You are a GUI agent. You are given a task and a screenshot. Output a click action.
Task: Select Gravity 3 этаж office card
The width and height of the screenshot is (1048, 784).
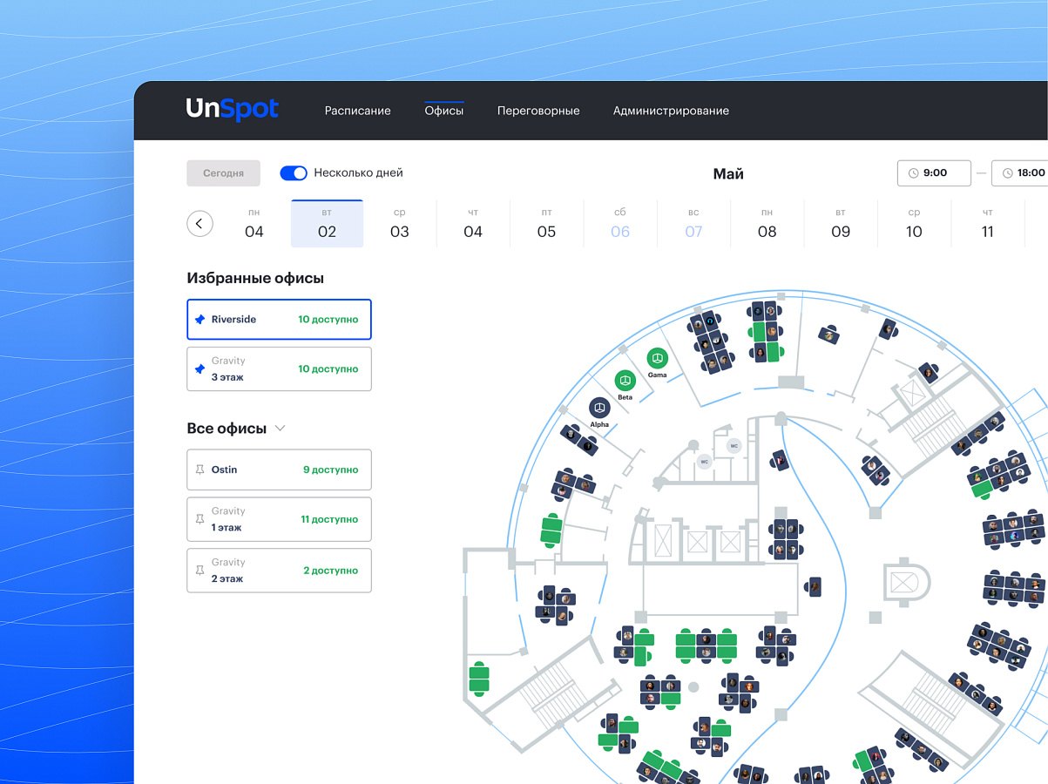[x=279, y=368]
